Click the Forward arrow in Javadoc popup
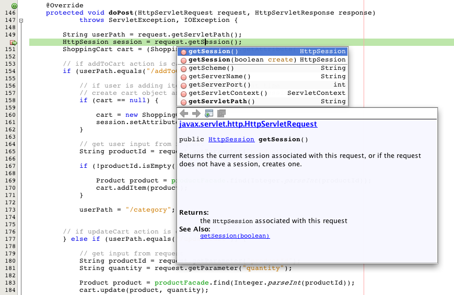 (x=196, y=114)
